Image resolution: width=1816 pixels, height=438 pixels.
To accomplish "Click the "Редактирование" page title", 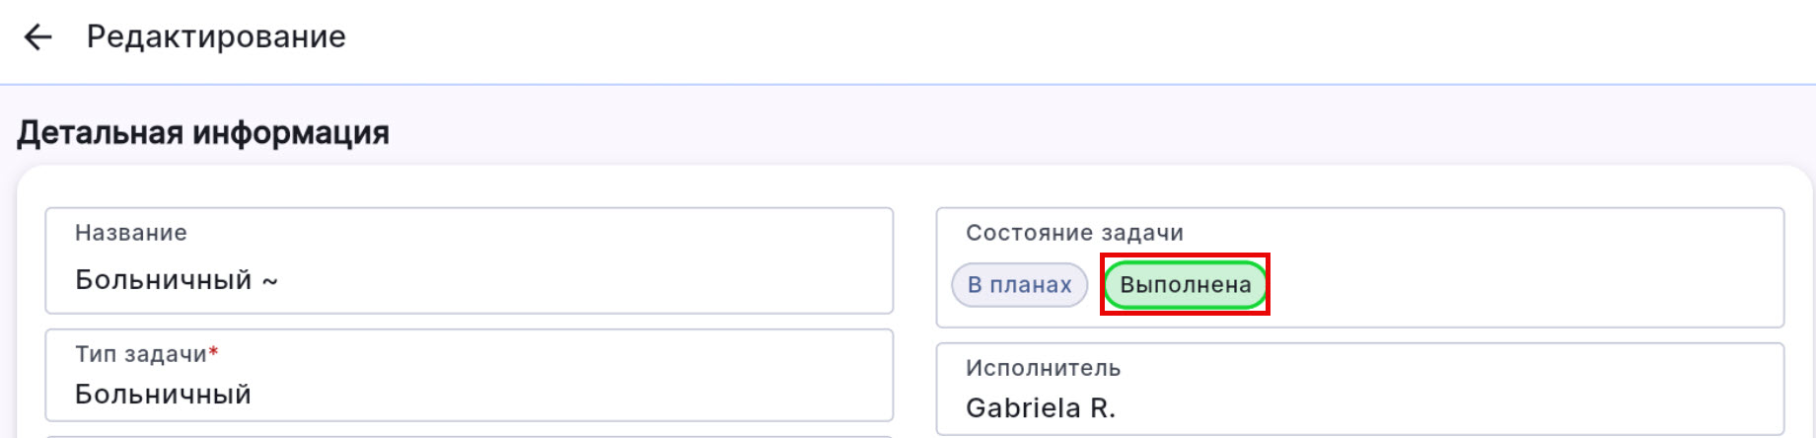I will coord(216,37).
